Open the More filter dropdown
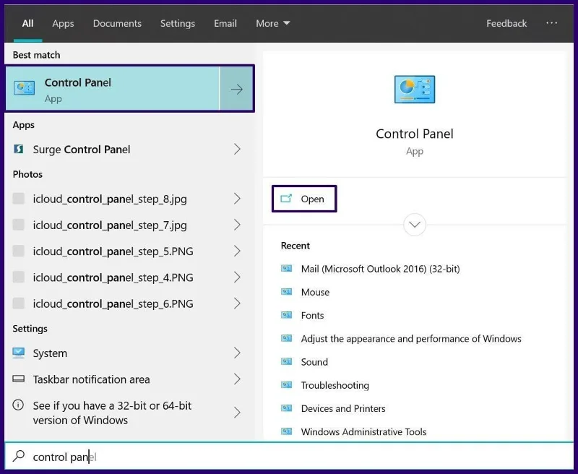The image size is (578, 474). tap(273, 23)
